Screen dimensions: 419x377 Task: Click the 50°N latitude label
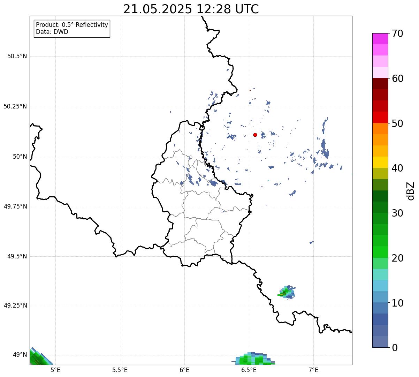coord(20,157)
